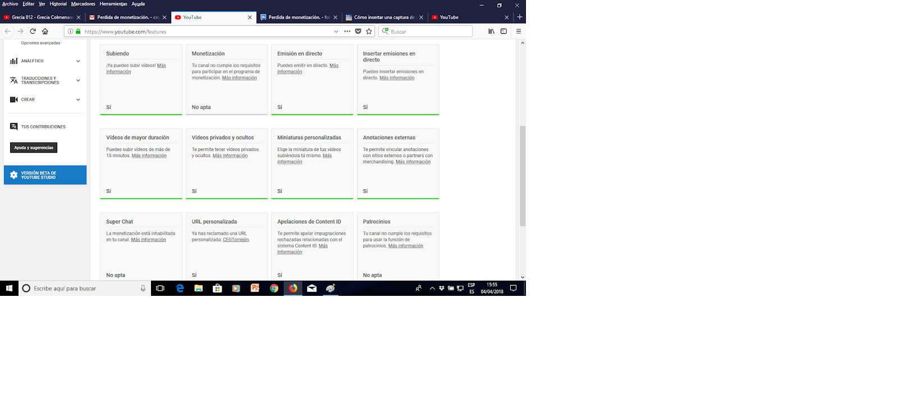Open the Windows notification center

pos(513,288)
